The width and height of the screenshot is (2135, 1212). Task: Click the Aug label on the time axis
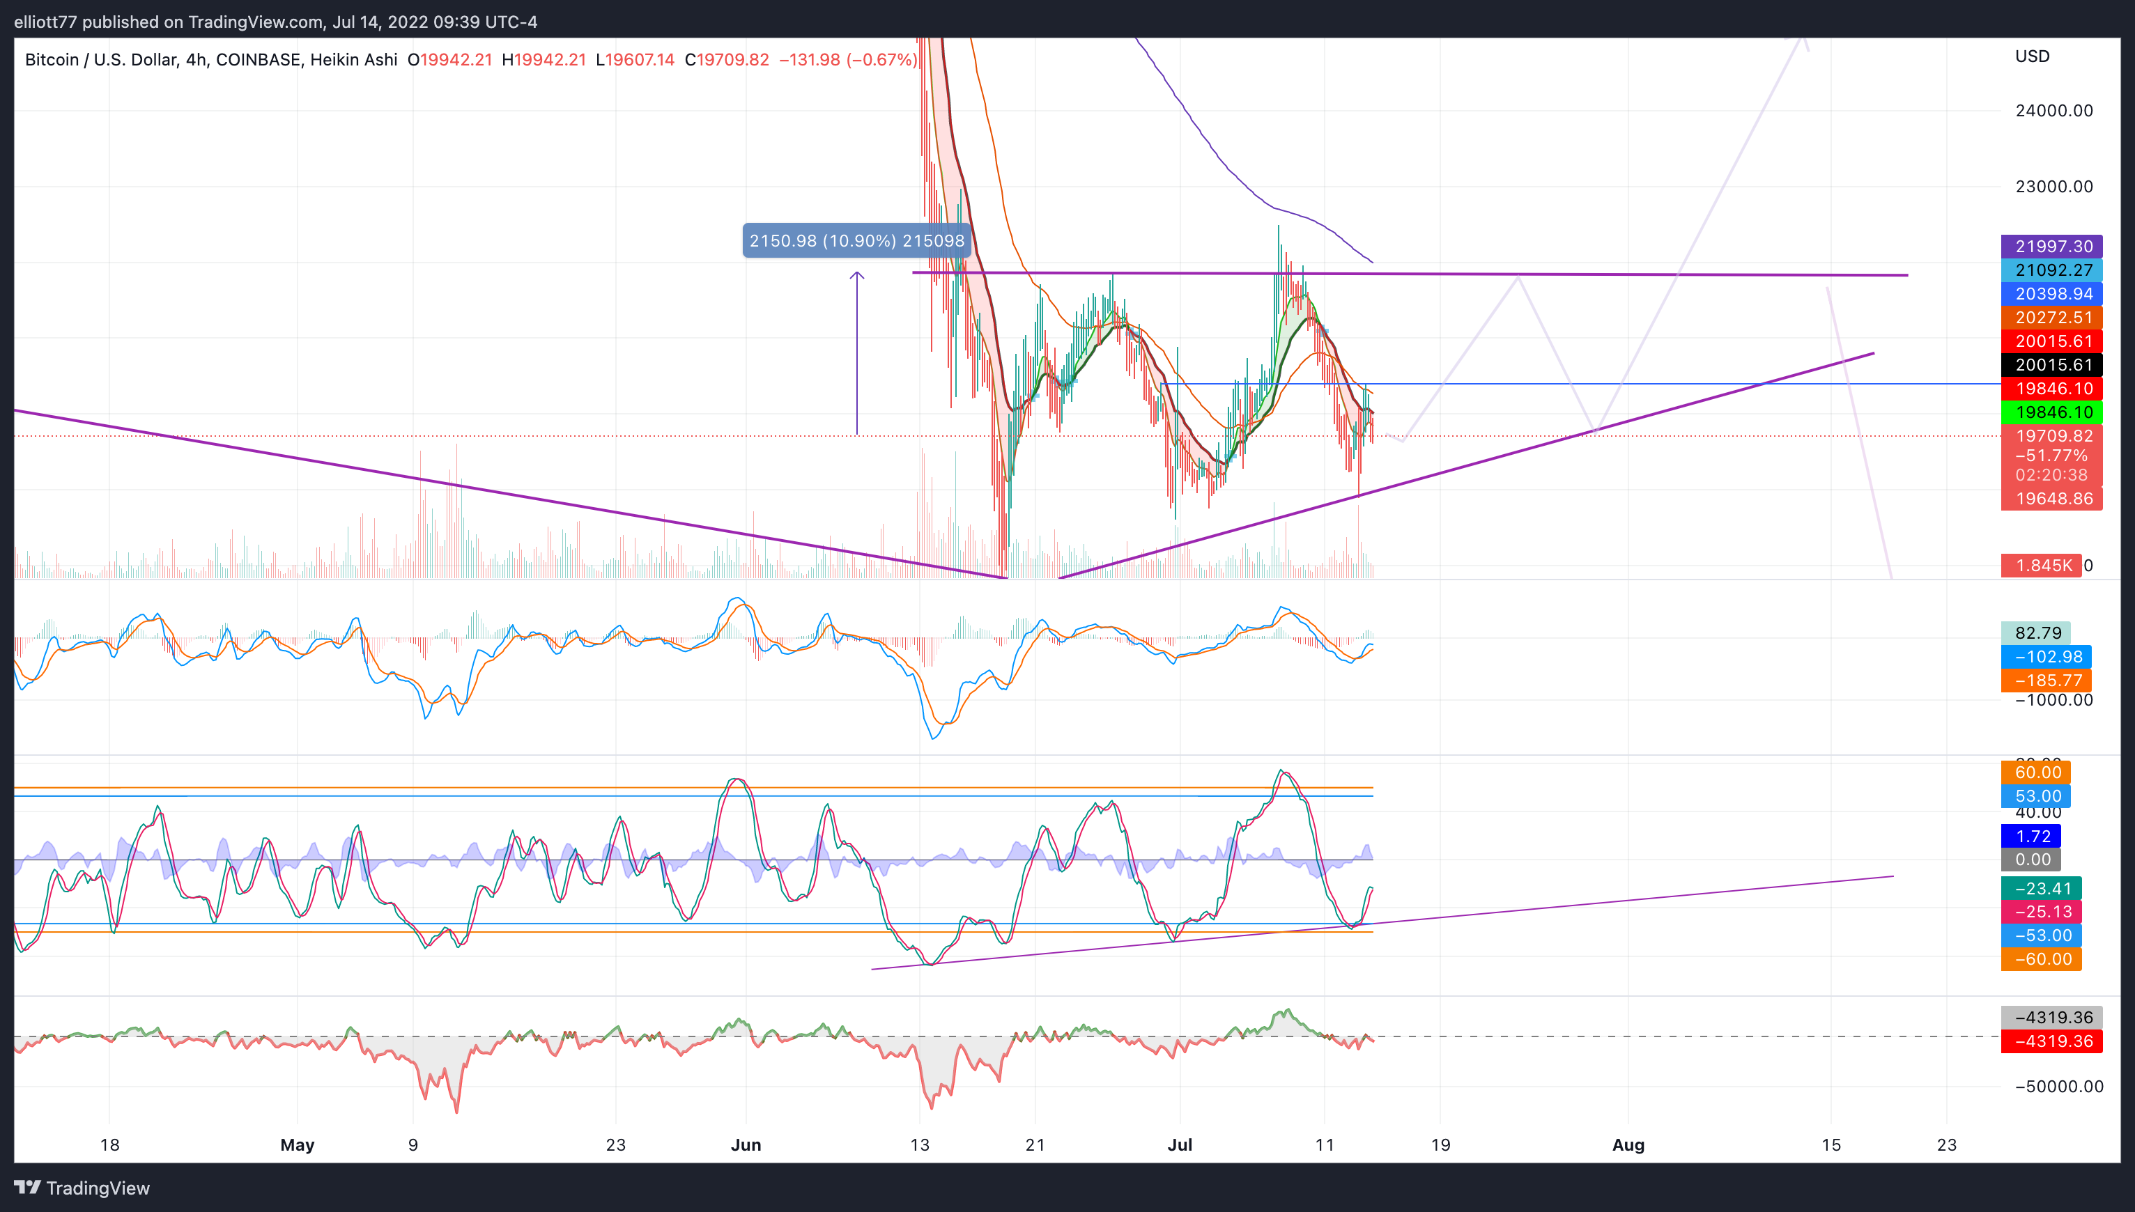[1628, 1144]
